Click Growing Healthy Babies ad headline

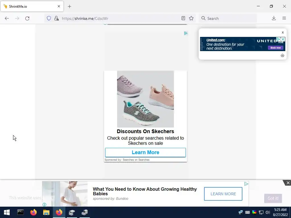pos(145,191)
